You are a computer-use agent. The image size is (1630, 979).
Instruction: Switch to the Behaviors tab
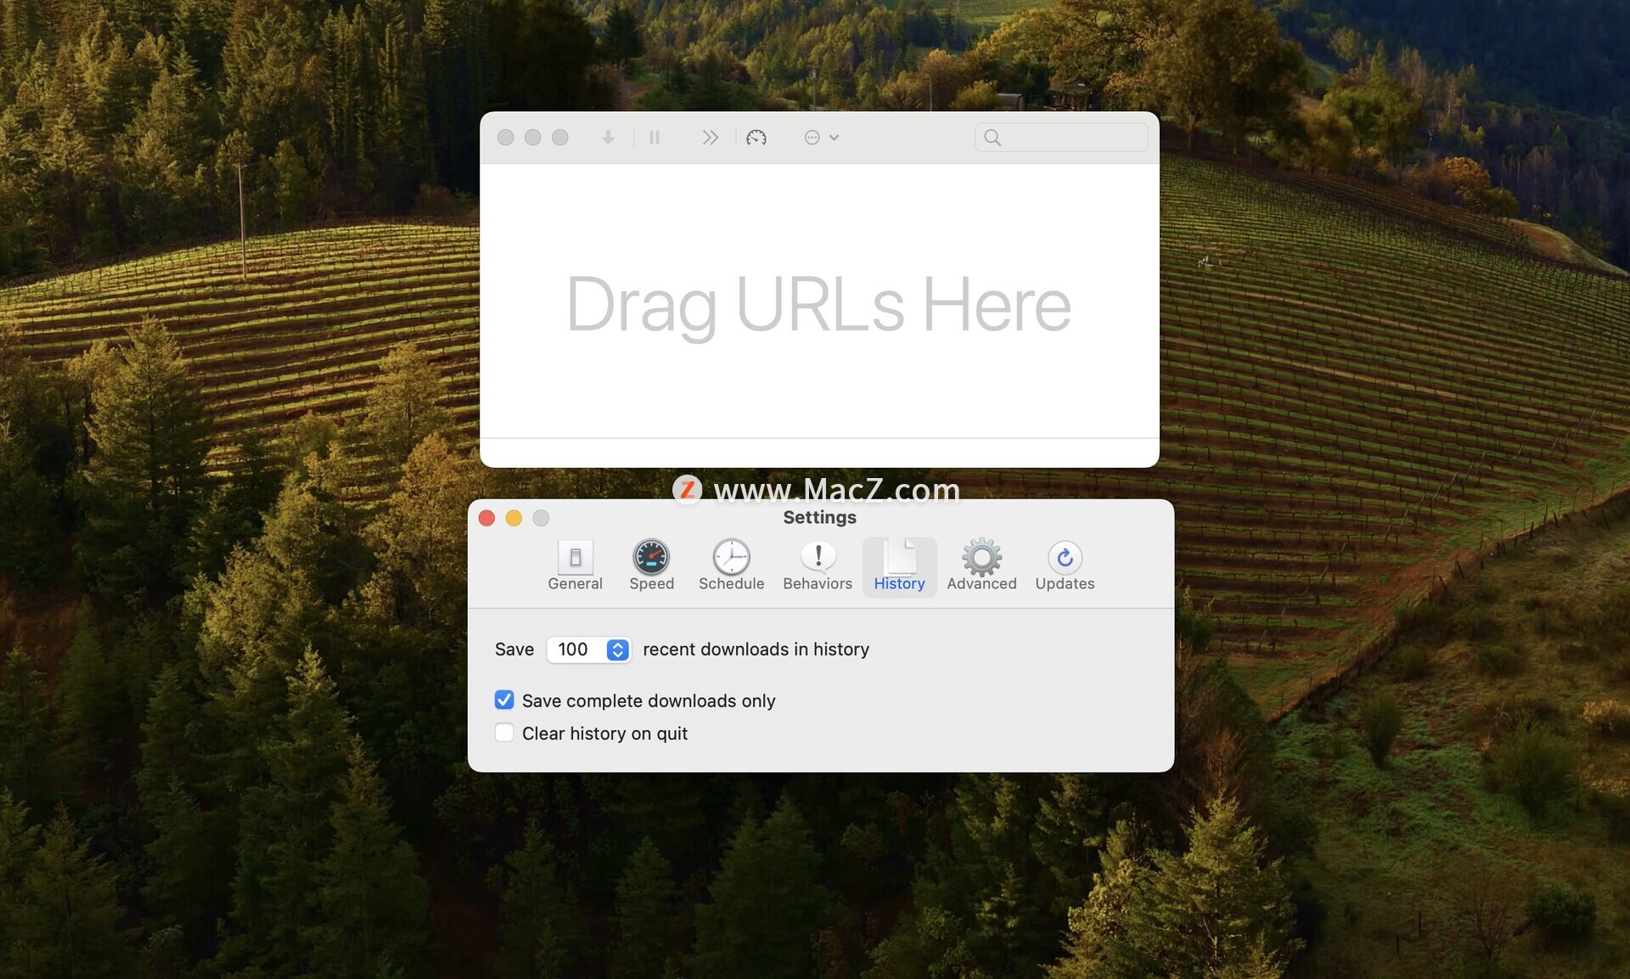tap(818, 566)
